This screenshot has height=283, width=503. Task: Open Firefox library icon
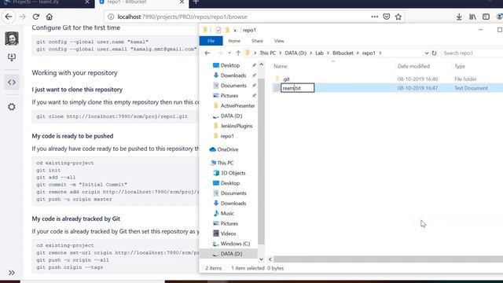[472, 17]
